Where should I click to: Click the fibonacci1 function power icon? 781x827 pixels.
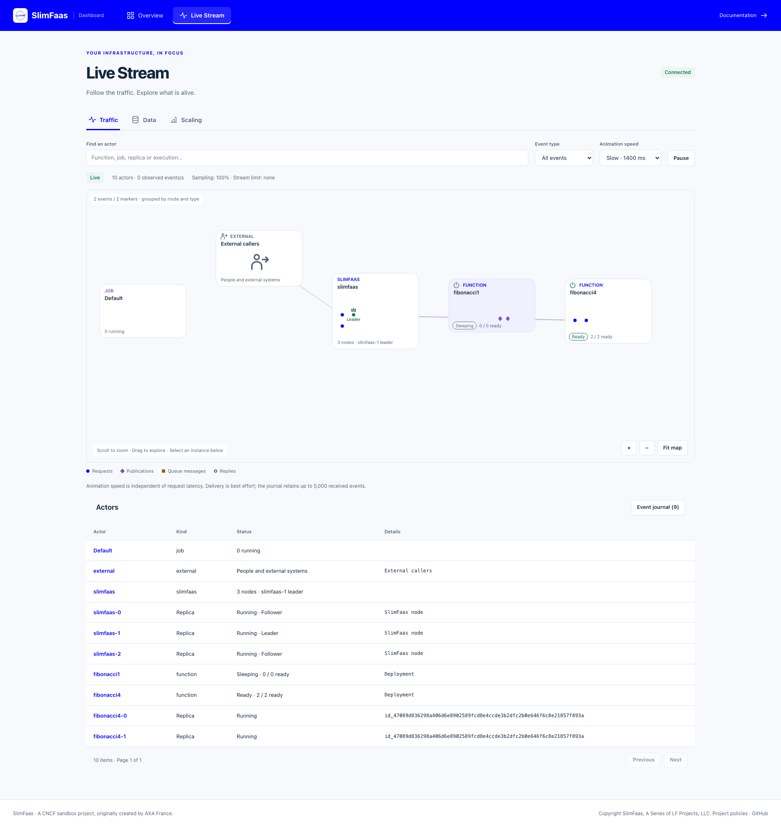pos(456,285)
